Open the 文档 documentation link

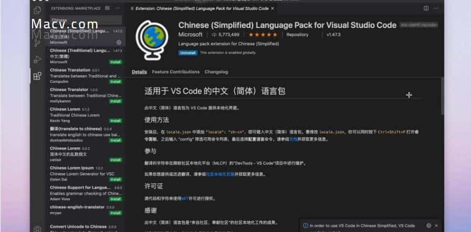tap(293, 139)
